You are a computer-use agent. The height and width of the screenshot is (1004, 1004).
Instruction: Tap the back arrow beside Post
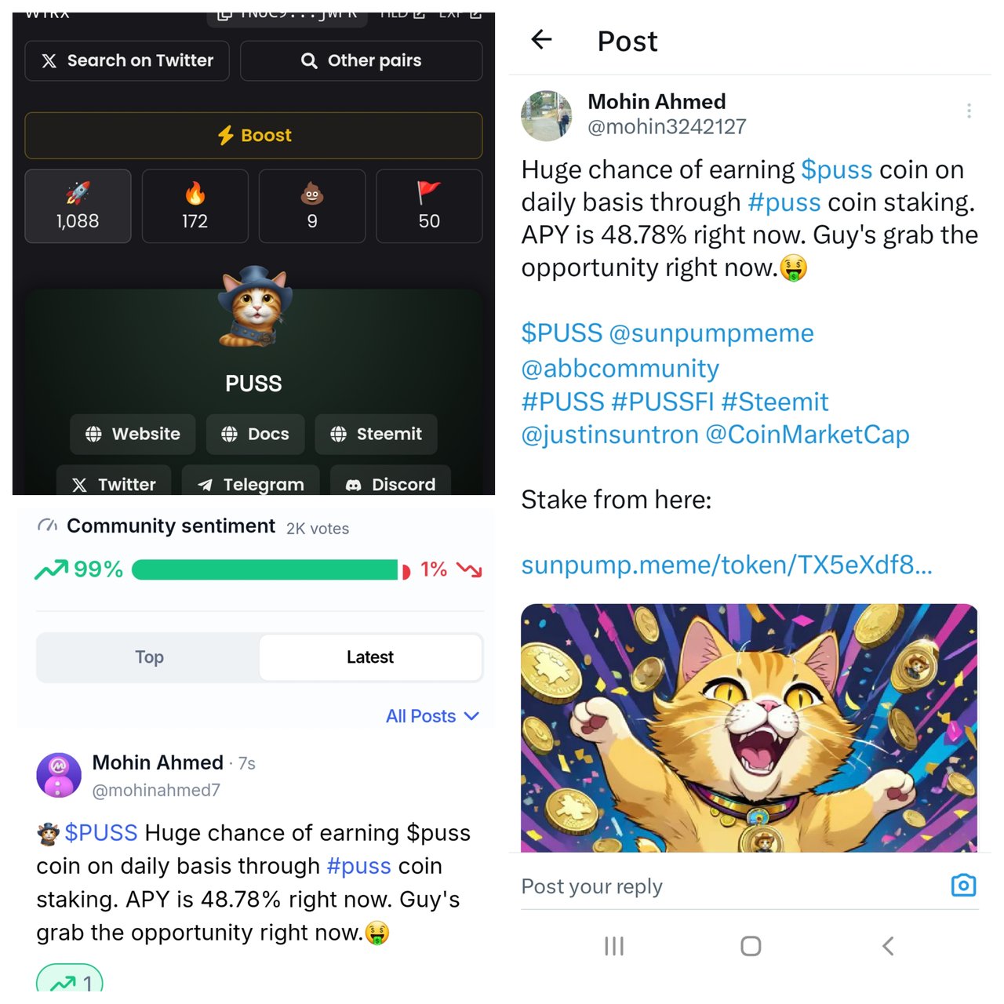[541, 39]
